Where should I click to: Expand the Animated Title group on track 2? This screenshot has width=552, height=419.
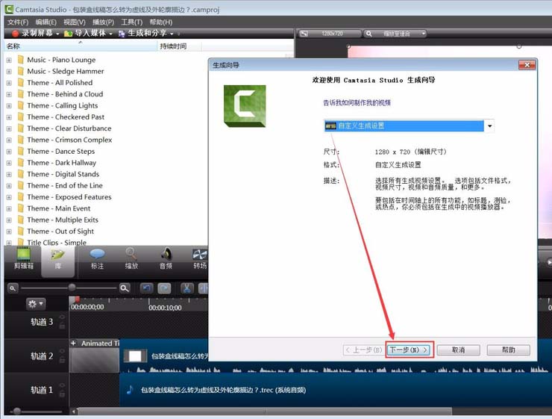coord(73,343)
